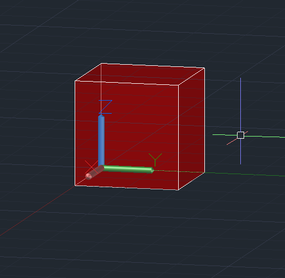Select the front bottom edge of cube
Viewport: 285px width, 278px height.
click(127, 188)
